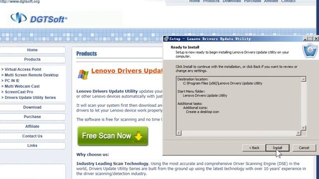Open the Virtual Access Point product link

tap(23, 69)
